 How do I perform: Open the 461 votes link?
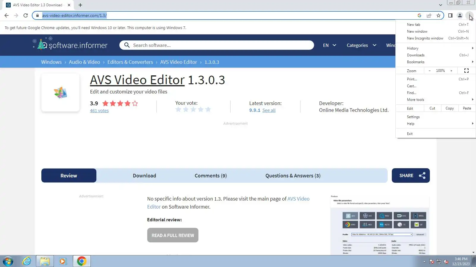pyautogui.click(x=99, y=111)
